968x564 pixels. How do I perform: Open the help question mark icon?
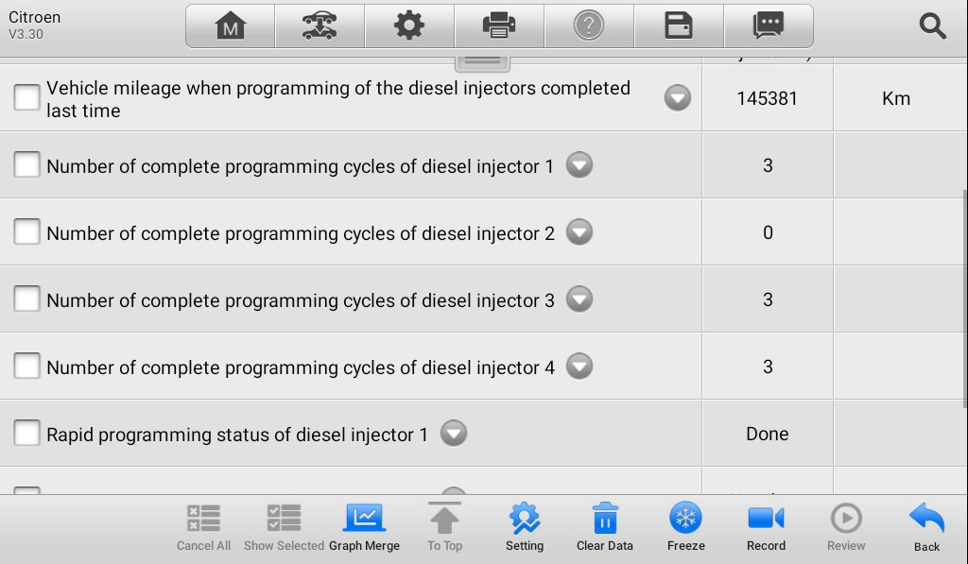(589, 26)
